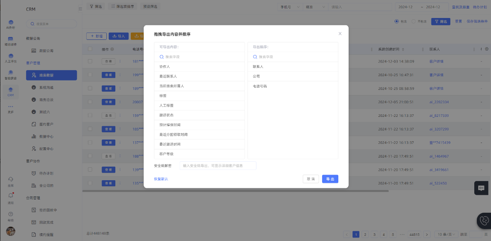Click the 安全码解密 input field
The width and height of the screenshot is (491, 241).
coord(218,166)
